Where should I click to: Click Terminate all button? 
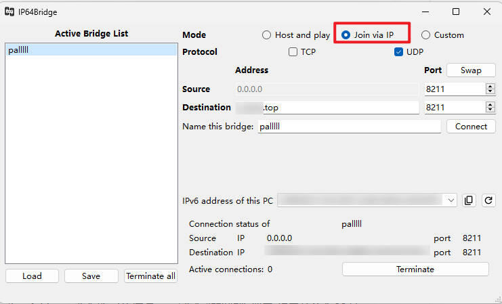150,276
